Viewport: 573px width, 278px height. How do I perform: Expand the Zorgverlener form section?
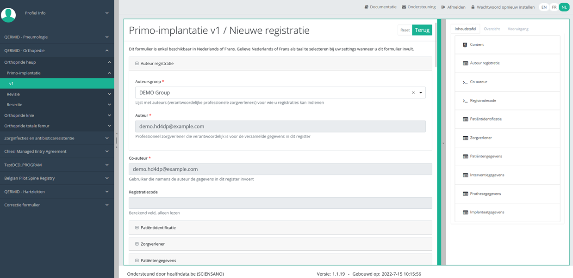click(137, 244)
